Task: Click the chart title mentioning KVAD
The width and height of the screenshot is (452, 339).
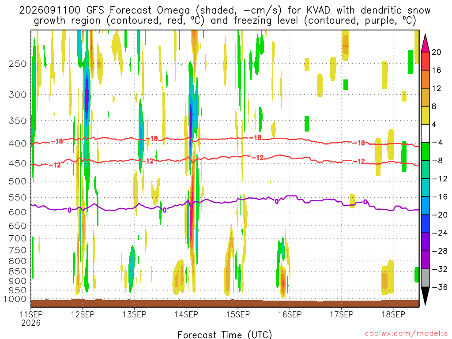Action: click(225, 15)
